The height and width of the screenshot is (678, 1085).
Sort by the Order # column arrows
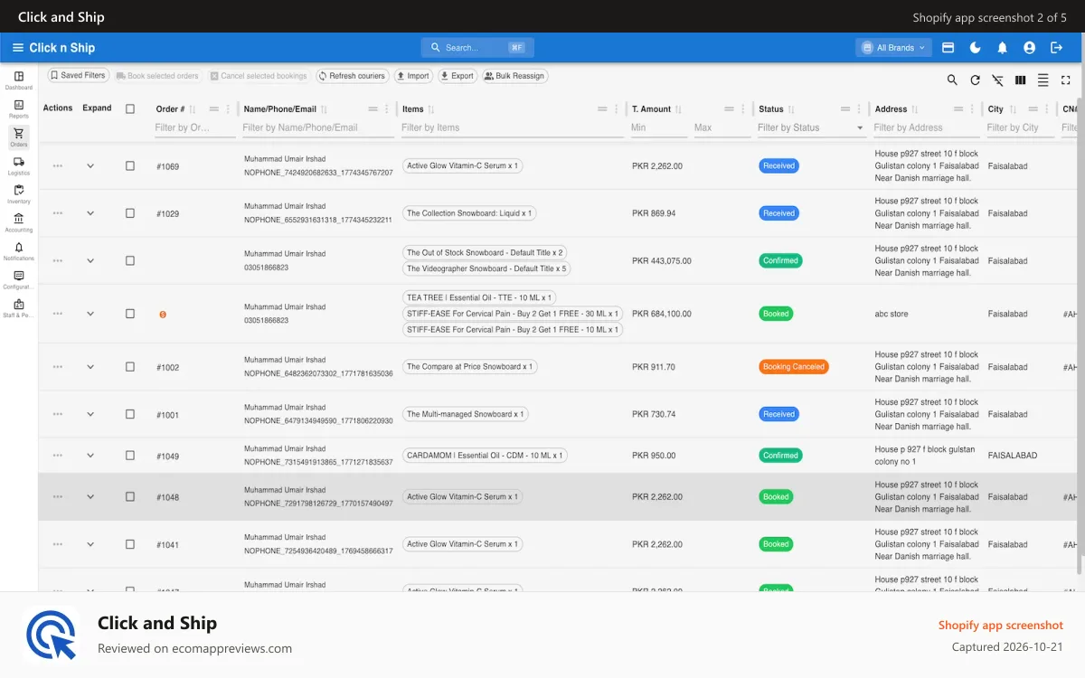point(192,109)
